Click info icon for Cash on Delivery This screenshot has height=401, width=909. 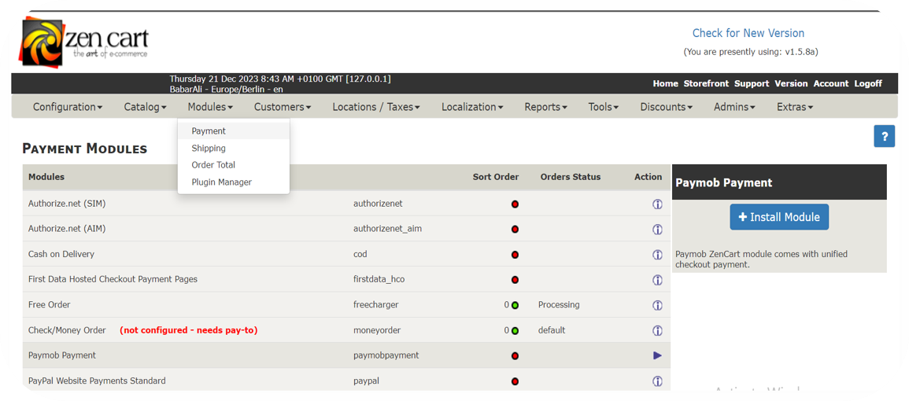[x=657, y=255]
